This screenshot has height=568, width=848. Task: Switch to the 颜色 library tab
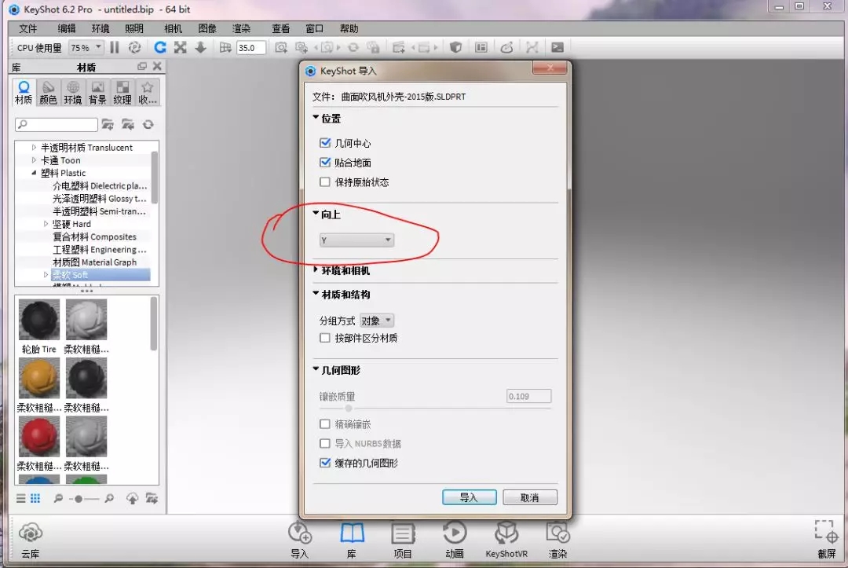click(48, 92)
